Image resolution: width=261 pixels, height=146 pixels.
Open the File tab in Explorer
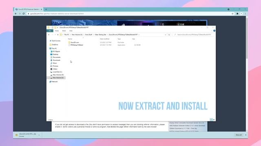click(50, 31)
